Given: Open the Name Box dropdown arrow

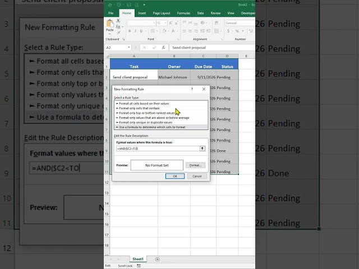Looking at the screenshot, I should point(128,48).
